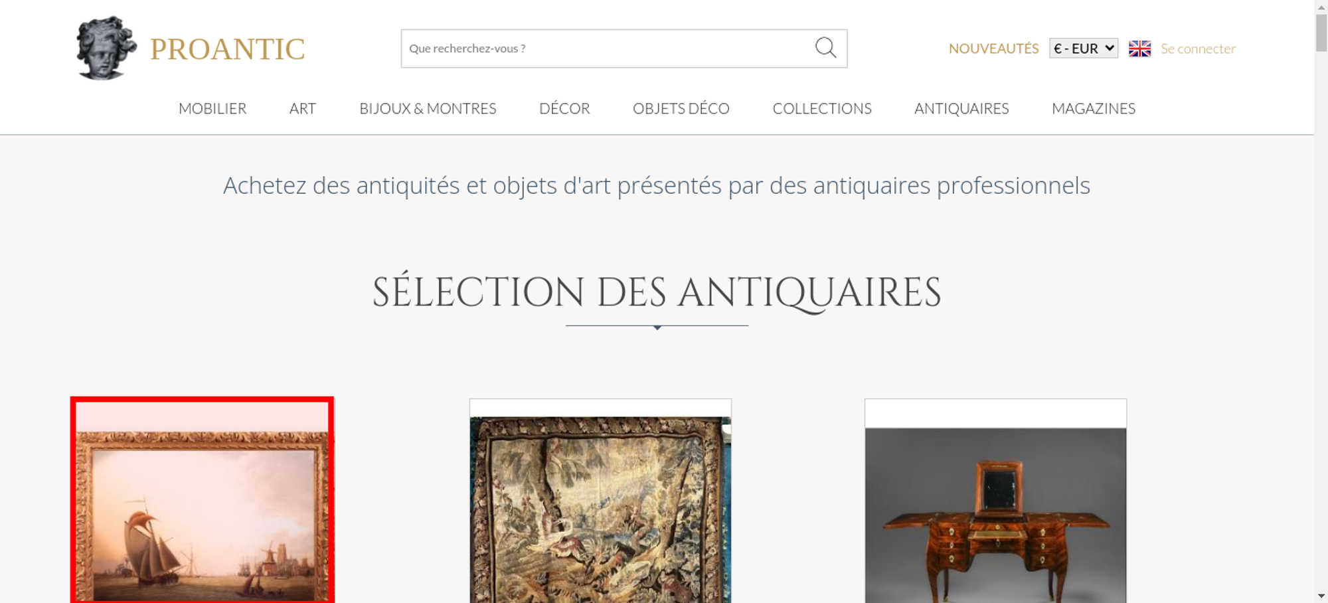The image size is (1328, 603).
Task: Click the Se connecter link
Action: coord(1198,48)
